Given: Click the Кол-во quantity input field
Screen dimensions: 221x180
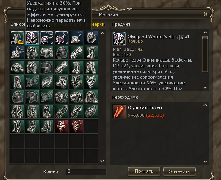Looking at the screenshot, I should tap(86, 171).
